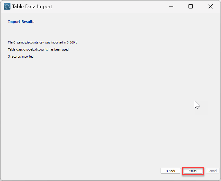This screenshot has height=181, width=221.
Task: Click the word 'File' starting the first line
Action: click(x=10, y=42)
